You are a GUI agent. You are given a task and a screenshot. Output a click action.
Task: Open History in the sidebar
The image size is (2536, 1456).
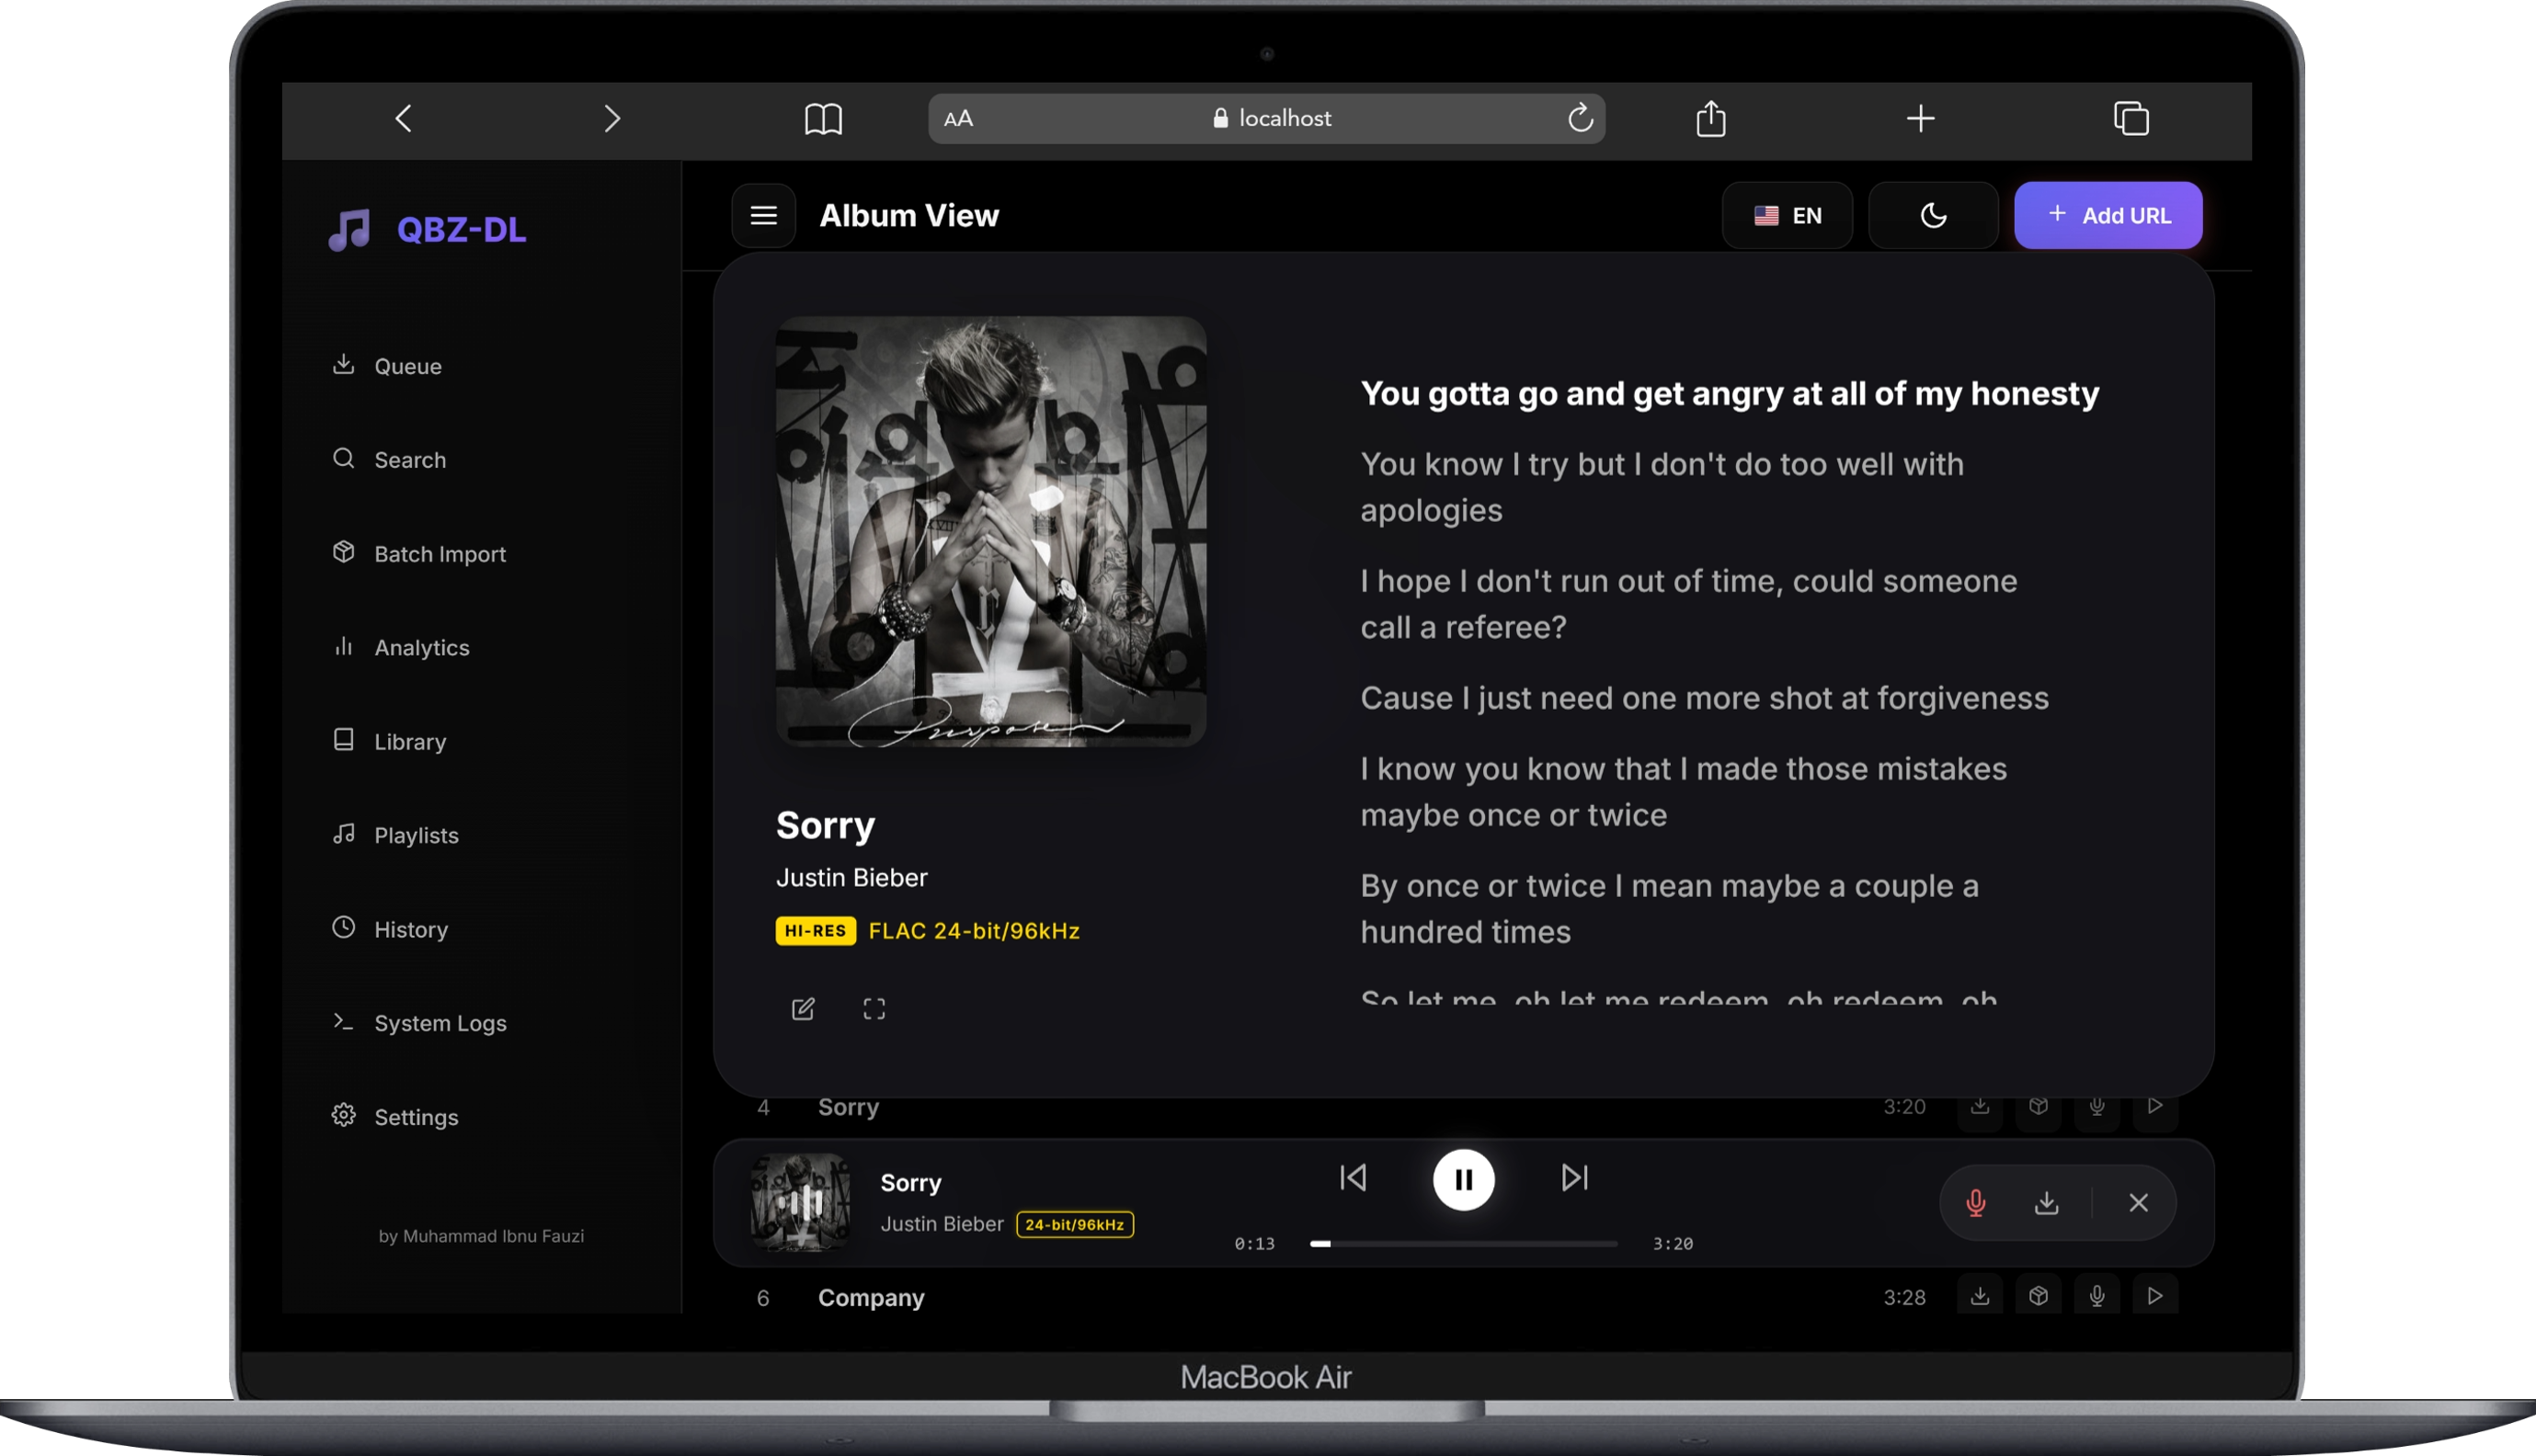tap(390, 930)
